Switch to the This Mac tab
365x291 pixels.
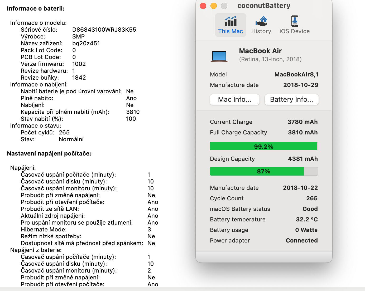pyautogui.click(x=230, y=25)
